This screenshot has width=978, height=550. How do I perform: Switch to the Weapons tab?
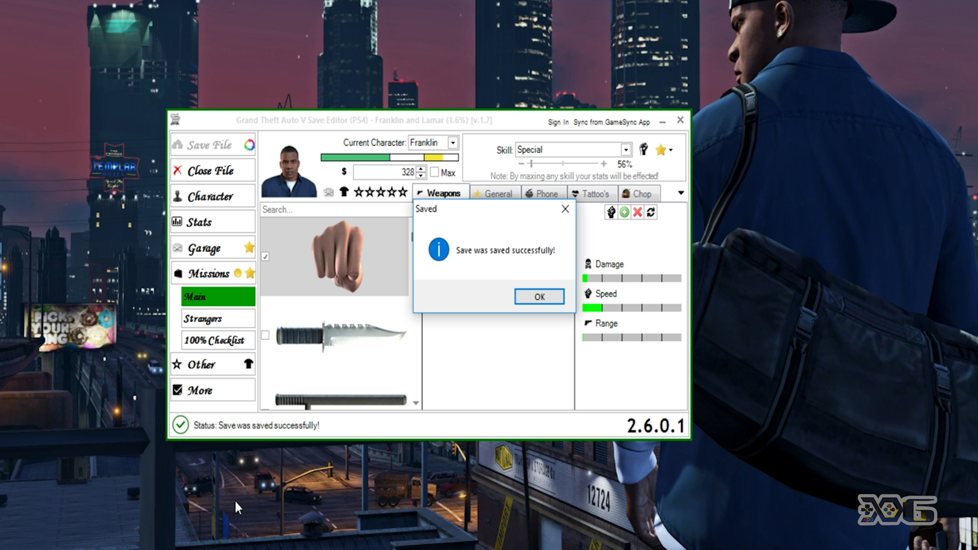pyautogui.click(x=437, y=194)
